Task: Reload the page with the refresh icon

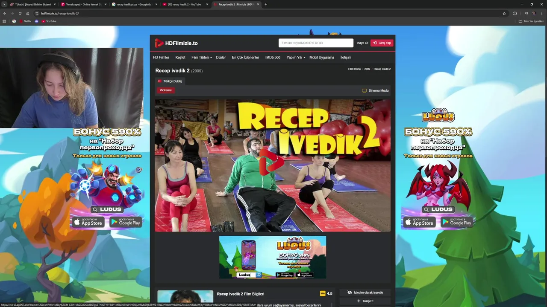Action: [20, 13]
